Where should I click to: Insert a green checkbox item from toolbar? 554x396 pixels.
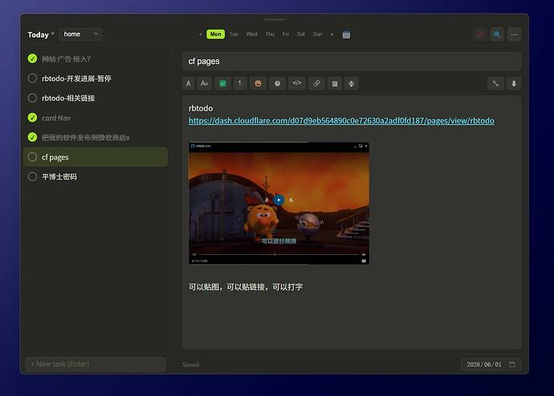point(222,83)
